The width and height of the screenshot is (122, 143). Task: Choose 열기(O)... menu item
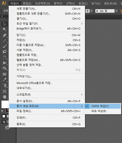(47, 19)
